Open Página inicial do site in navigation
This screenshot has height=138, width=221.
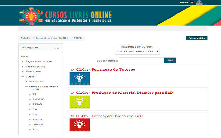39,61
